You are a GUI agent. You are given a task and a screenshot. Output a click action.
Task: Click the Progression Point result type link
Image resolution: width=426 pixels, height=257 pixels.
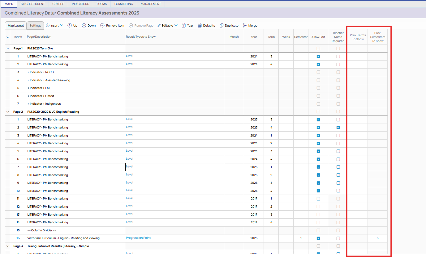pos(138,238)
